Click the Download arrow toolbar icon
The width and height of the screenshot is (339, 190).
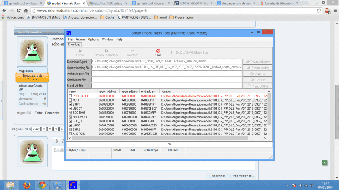point(132,51)
